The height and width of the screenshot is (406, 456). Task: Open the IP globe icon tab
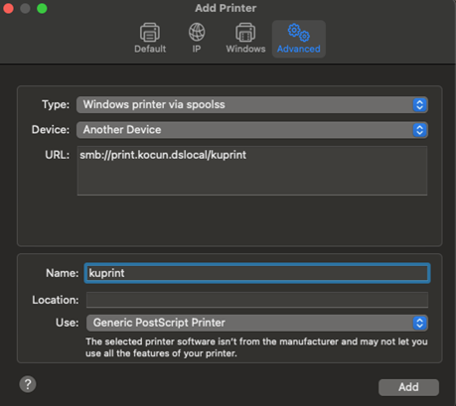pos(197,33)
